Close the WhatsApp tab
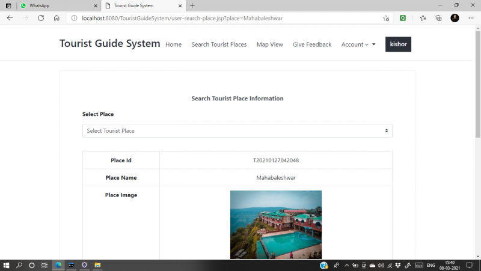 (x=96, y=5)
